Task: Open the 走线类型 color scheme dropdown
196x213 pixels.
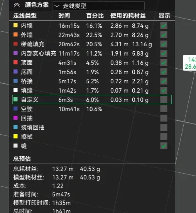Action: click(98, 6)
